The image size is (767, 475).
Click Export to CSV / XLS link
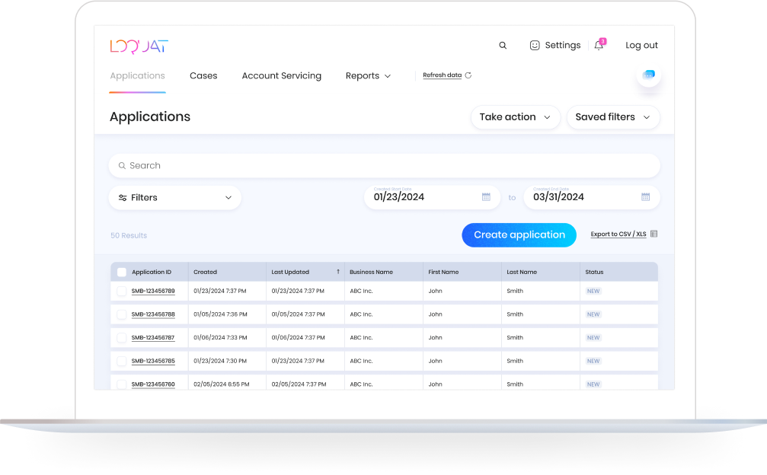coord(618,234)
